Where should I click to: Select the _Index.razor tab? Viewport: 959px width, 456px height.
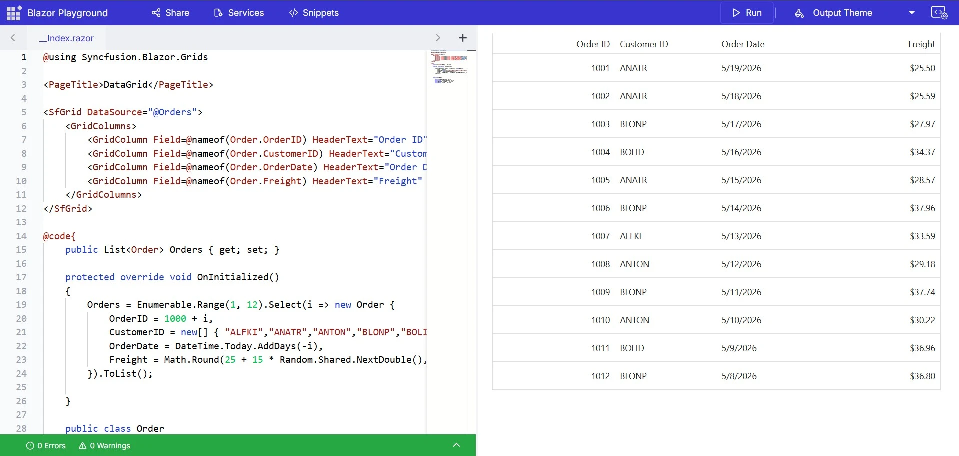[66, 38]
